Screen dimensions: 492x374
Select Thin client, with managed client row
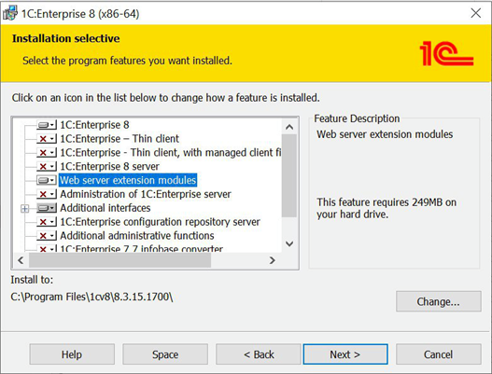pos(171,152)
